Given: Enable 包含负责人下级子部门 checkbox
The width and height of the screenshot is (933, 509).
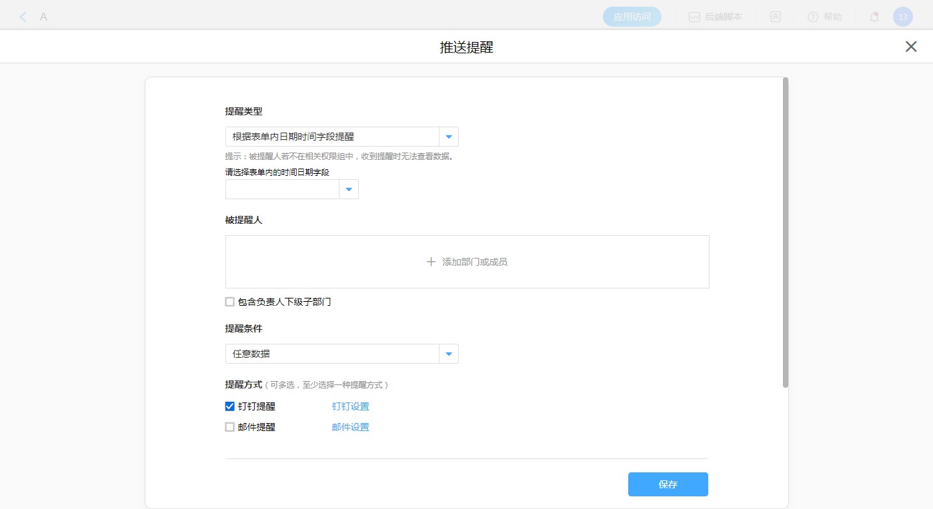Looking at the screenshot, I should click(230, 302).
